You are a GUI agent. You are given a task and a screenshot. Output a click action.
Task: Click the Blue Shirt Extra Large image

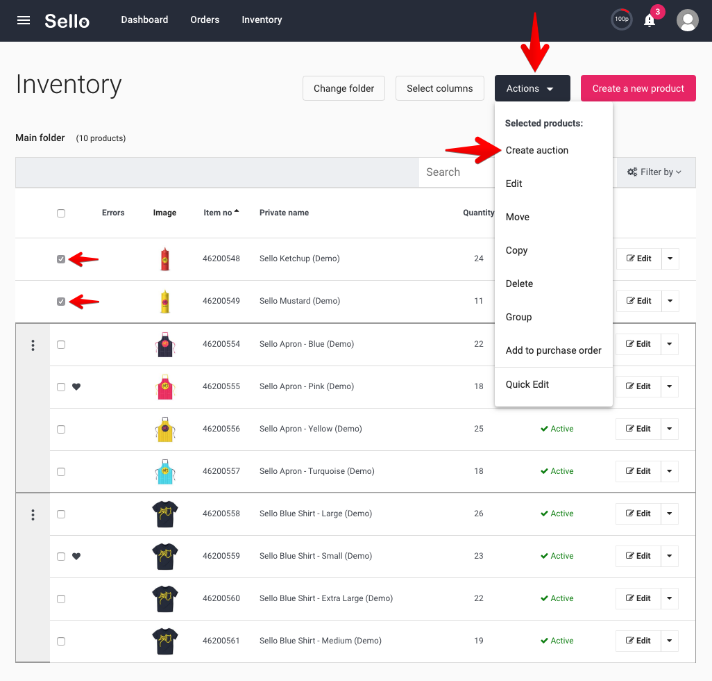165,599
